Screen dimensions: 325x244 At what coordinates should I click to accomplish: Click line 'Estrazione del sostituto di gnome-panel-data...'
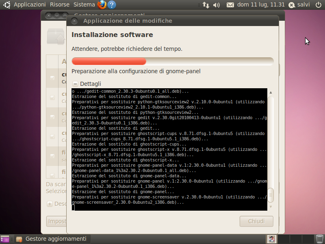click(129, 176)
